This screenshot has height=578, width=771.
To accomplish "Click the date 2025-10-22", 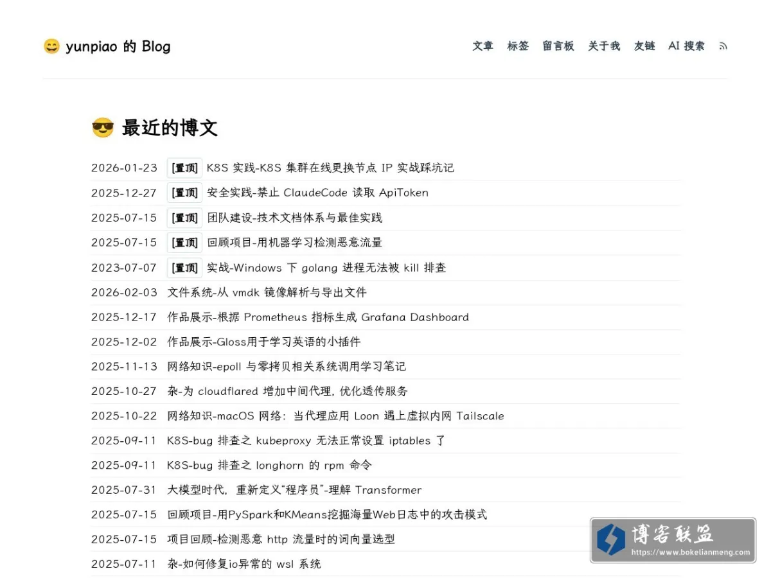I will pos(124,416).
